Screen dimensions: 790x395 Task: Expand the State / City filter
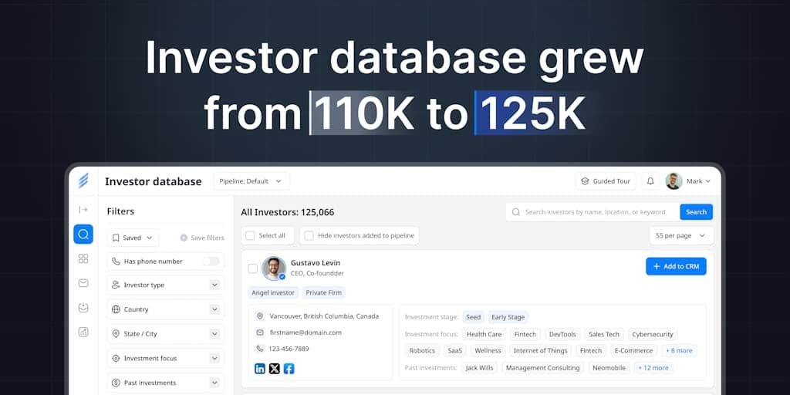pos(215,334)
